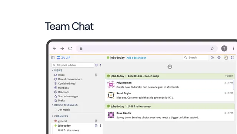Click the message 'Survey done. Sending photos over now'

pyautogui.click(x=157, y=117)
